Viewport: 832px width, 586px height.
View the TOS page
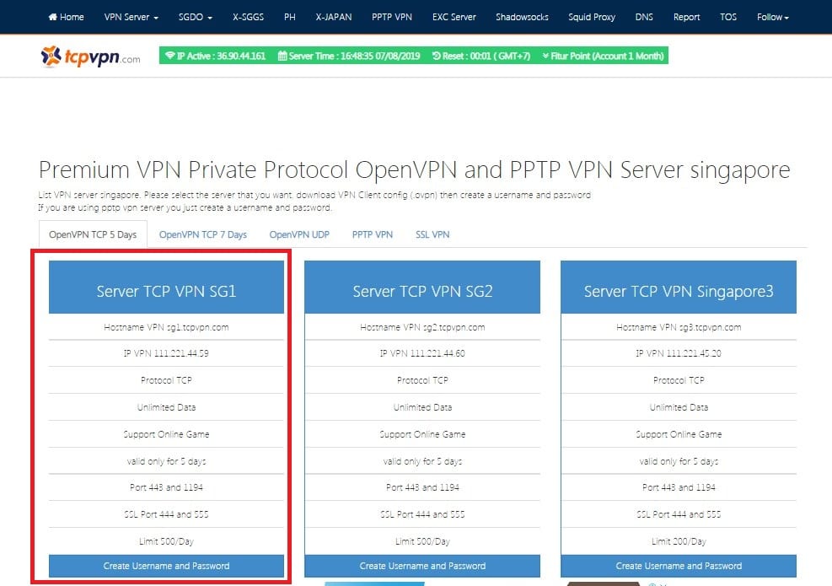coord(728,17)
